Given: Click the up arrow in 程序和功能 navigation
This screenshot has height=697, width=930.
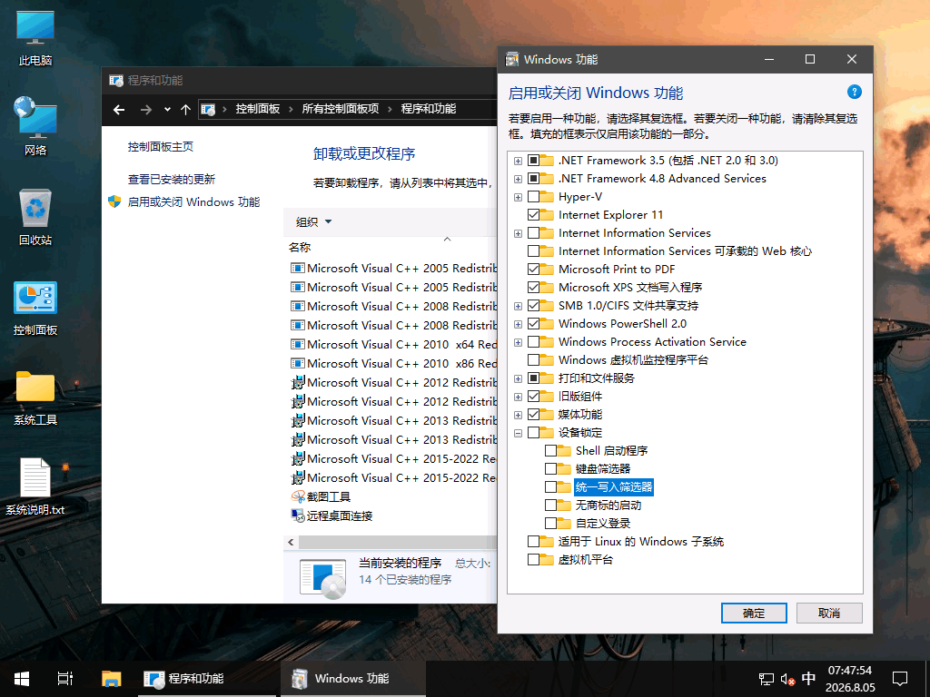Looking at the screenshot, I should coord(185,109).
